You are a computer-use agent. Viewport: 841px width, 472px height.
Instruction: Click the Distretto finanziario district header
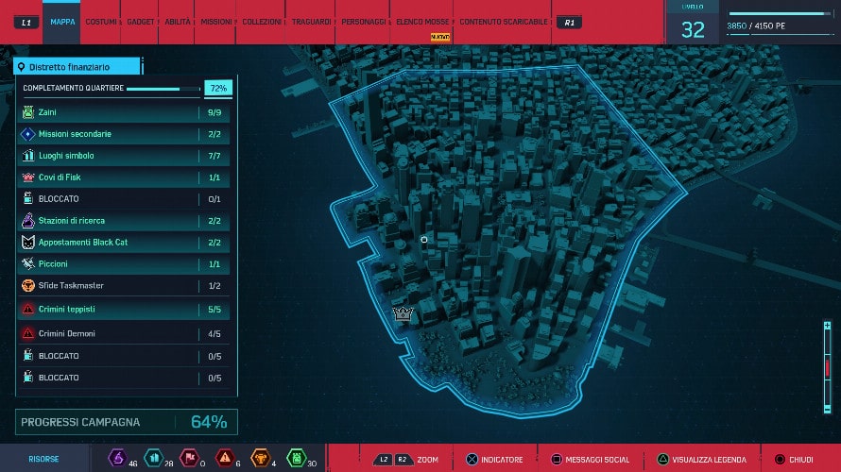click(x=77, y=67)
